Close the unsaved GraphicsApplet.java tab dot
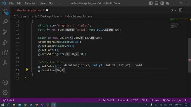The width and height of the screenshot is (191, 107). (x=47, y=10)
